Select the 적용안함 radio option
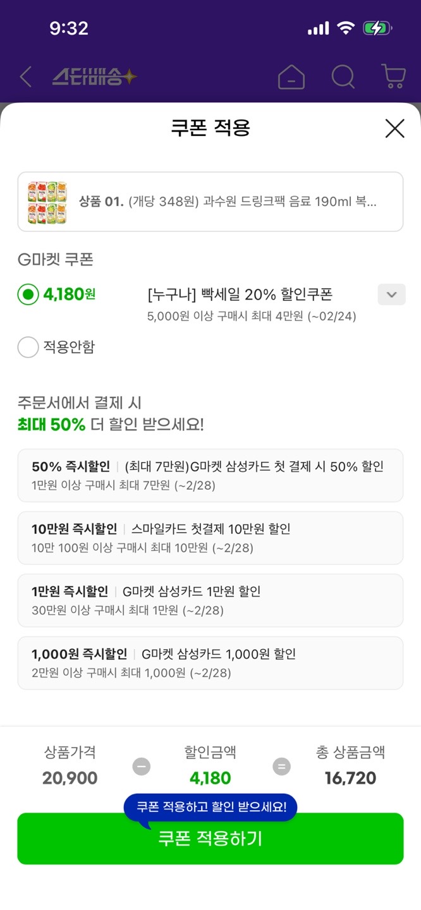Image resolution: width=421 pixels, height=910 pixels. tap(28, 347)
